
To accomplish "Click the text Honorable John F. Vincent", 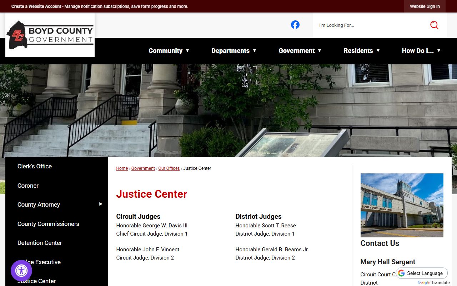I will (148, 250).
